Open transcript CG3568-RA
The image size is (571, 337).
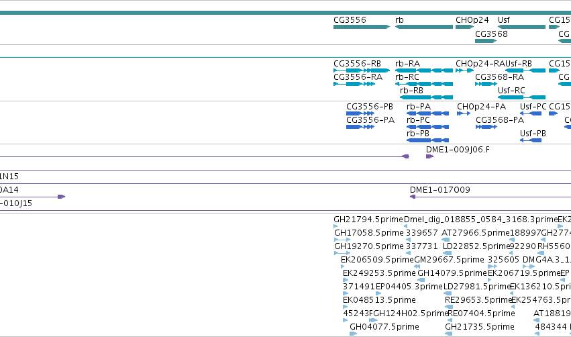point(486,84)
